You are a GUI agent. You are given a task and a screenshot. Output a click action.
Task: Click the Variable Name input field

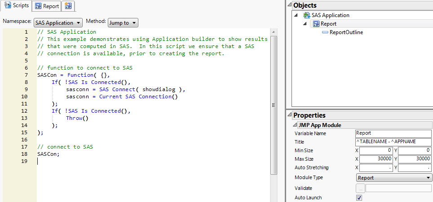393,133
